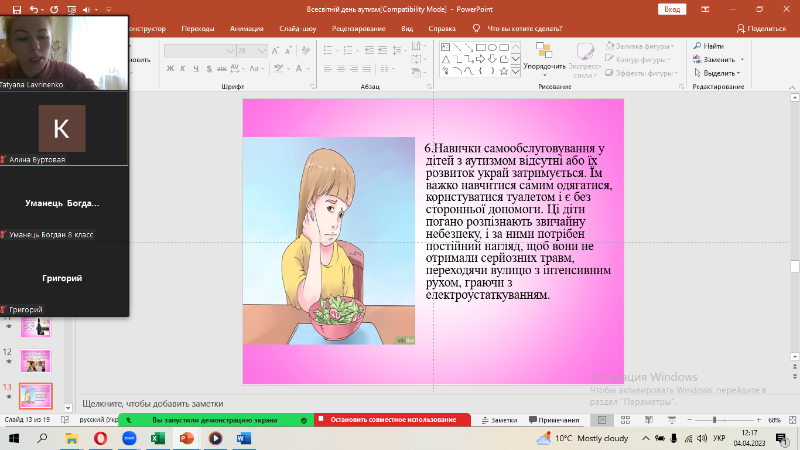Apply text shadow (S) formatting

208,69
